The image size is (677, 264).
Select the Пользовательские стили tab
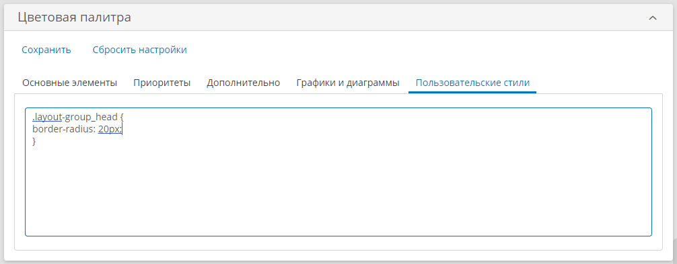472,83
